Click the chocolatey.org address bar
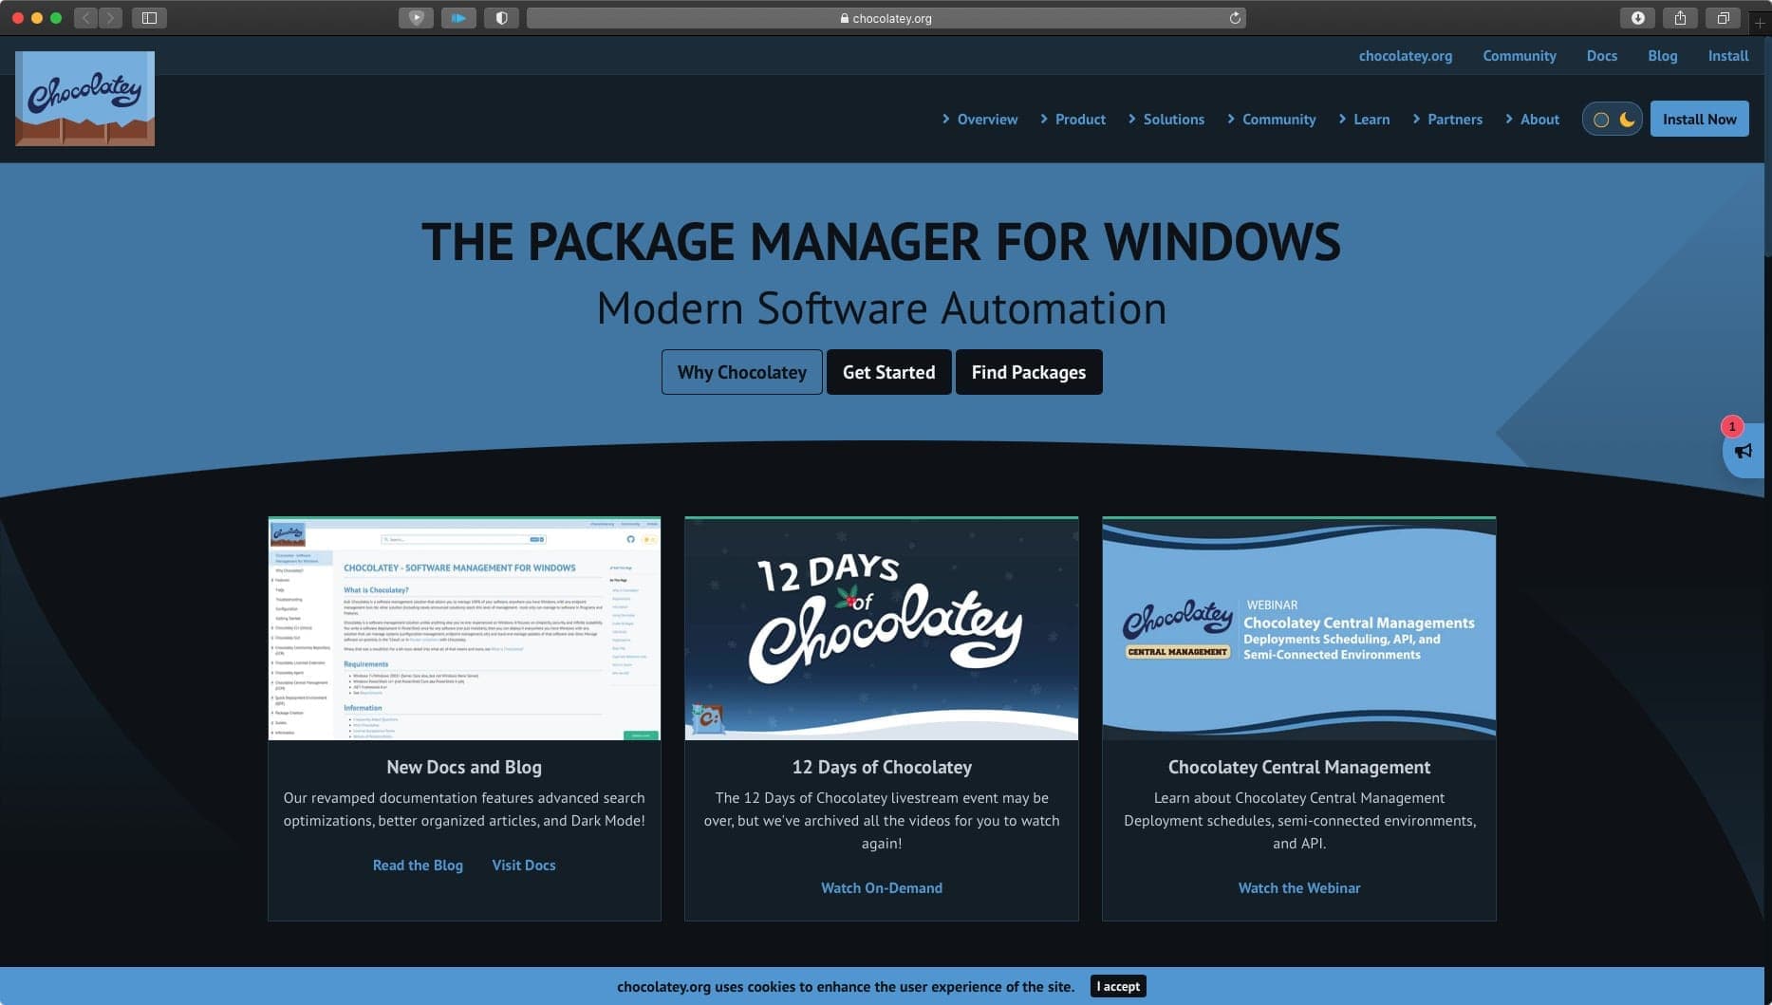The image size is (1772, 1005). (x=886, y=18)
